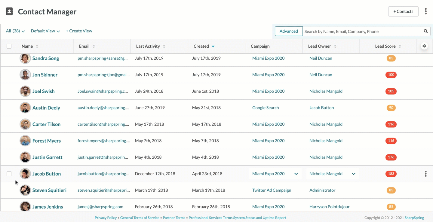
Task: Click the Last Activity column header
Action: pos(148,46)
